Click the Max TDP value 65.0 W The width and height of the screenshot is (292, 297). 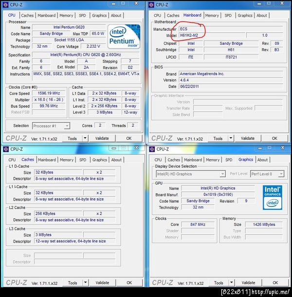tap(98, 34)
